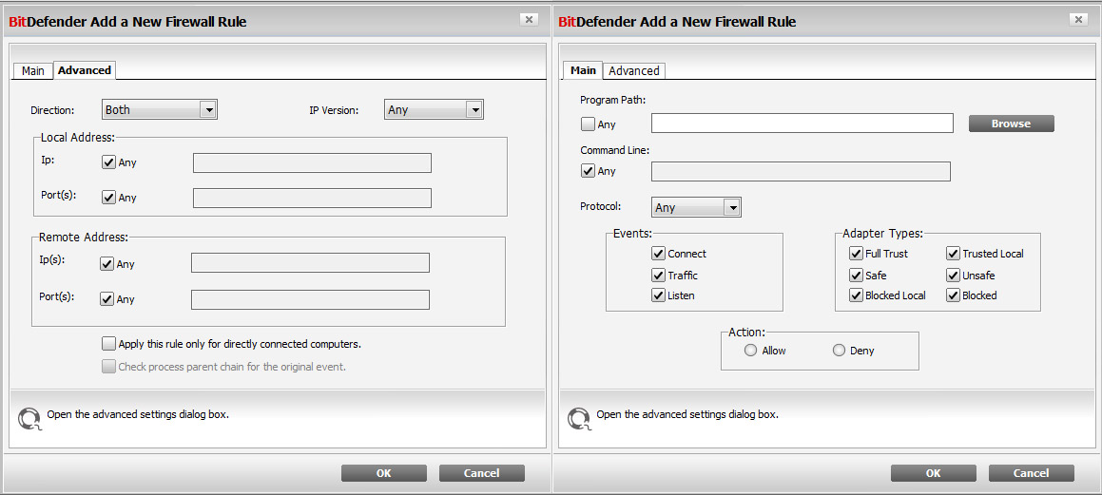Screen dimensions: 1102x495
Task: Click the help icon in Advanced dialog
Action: pos(29,418)
